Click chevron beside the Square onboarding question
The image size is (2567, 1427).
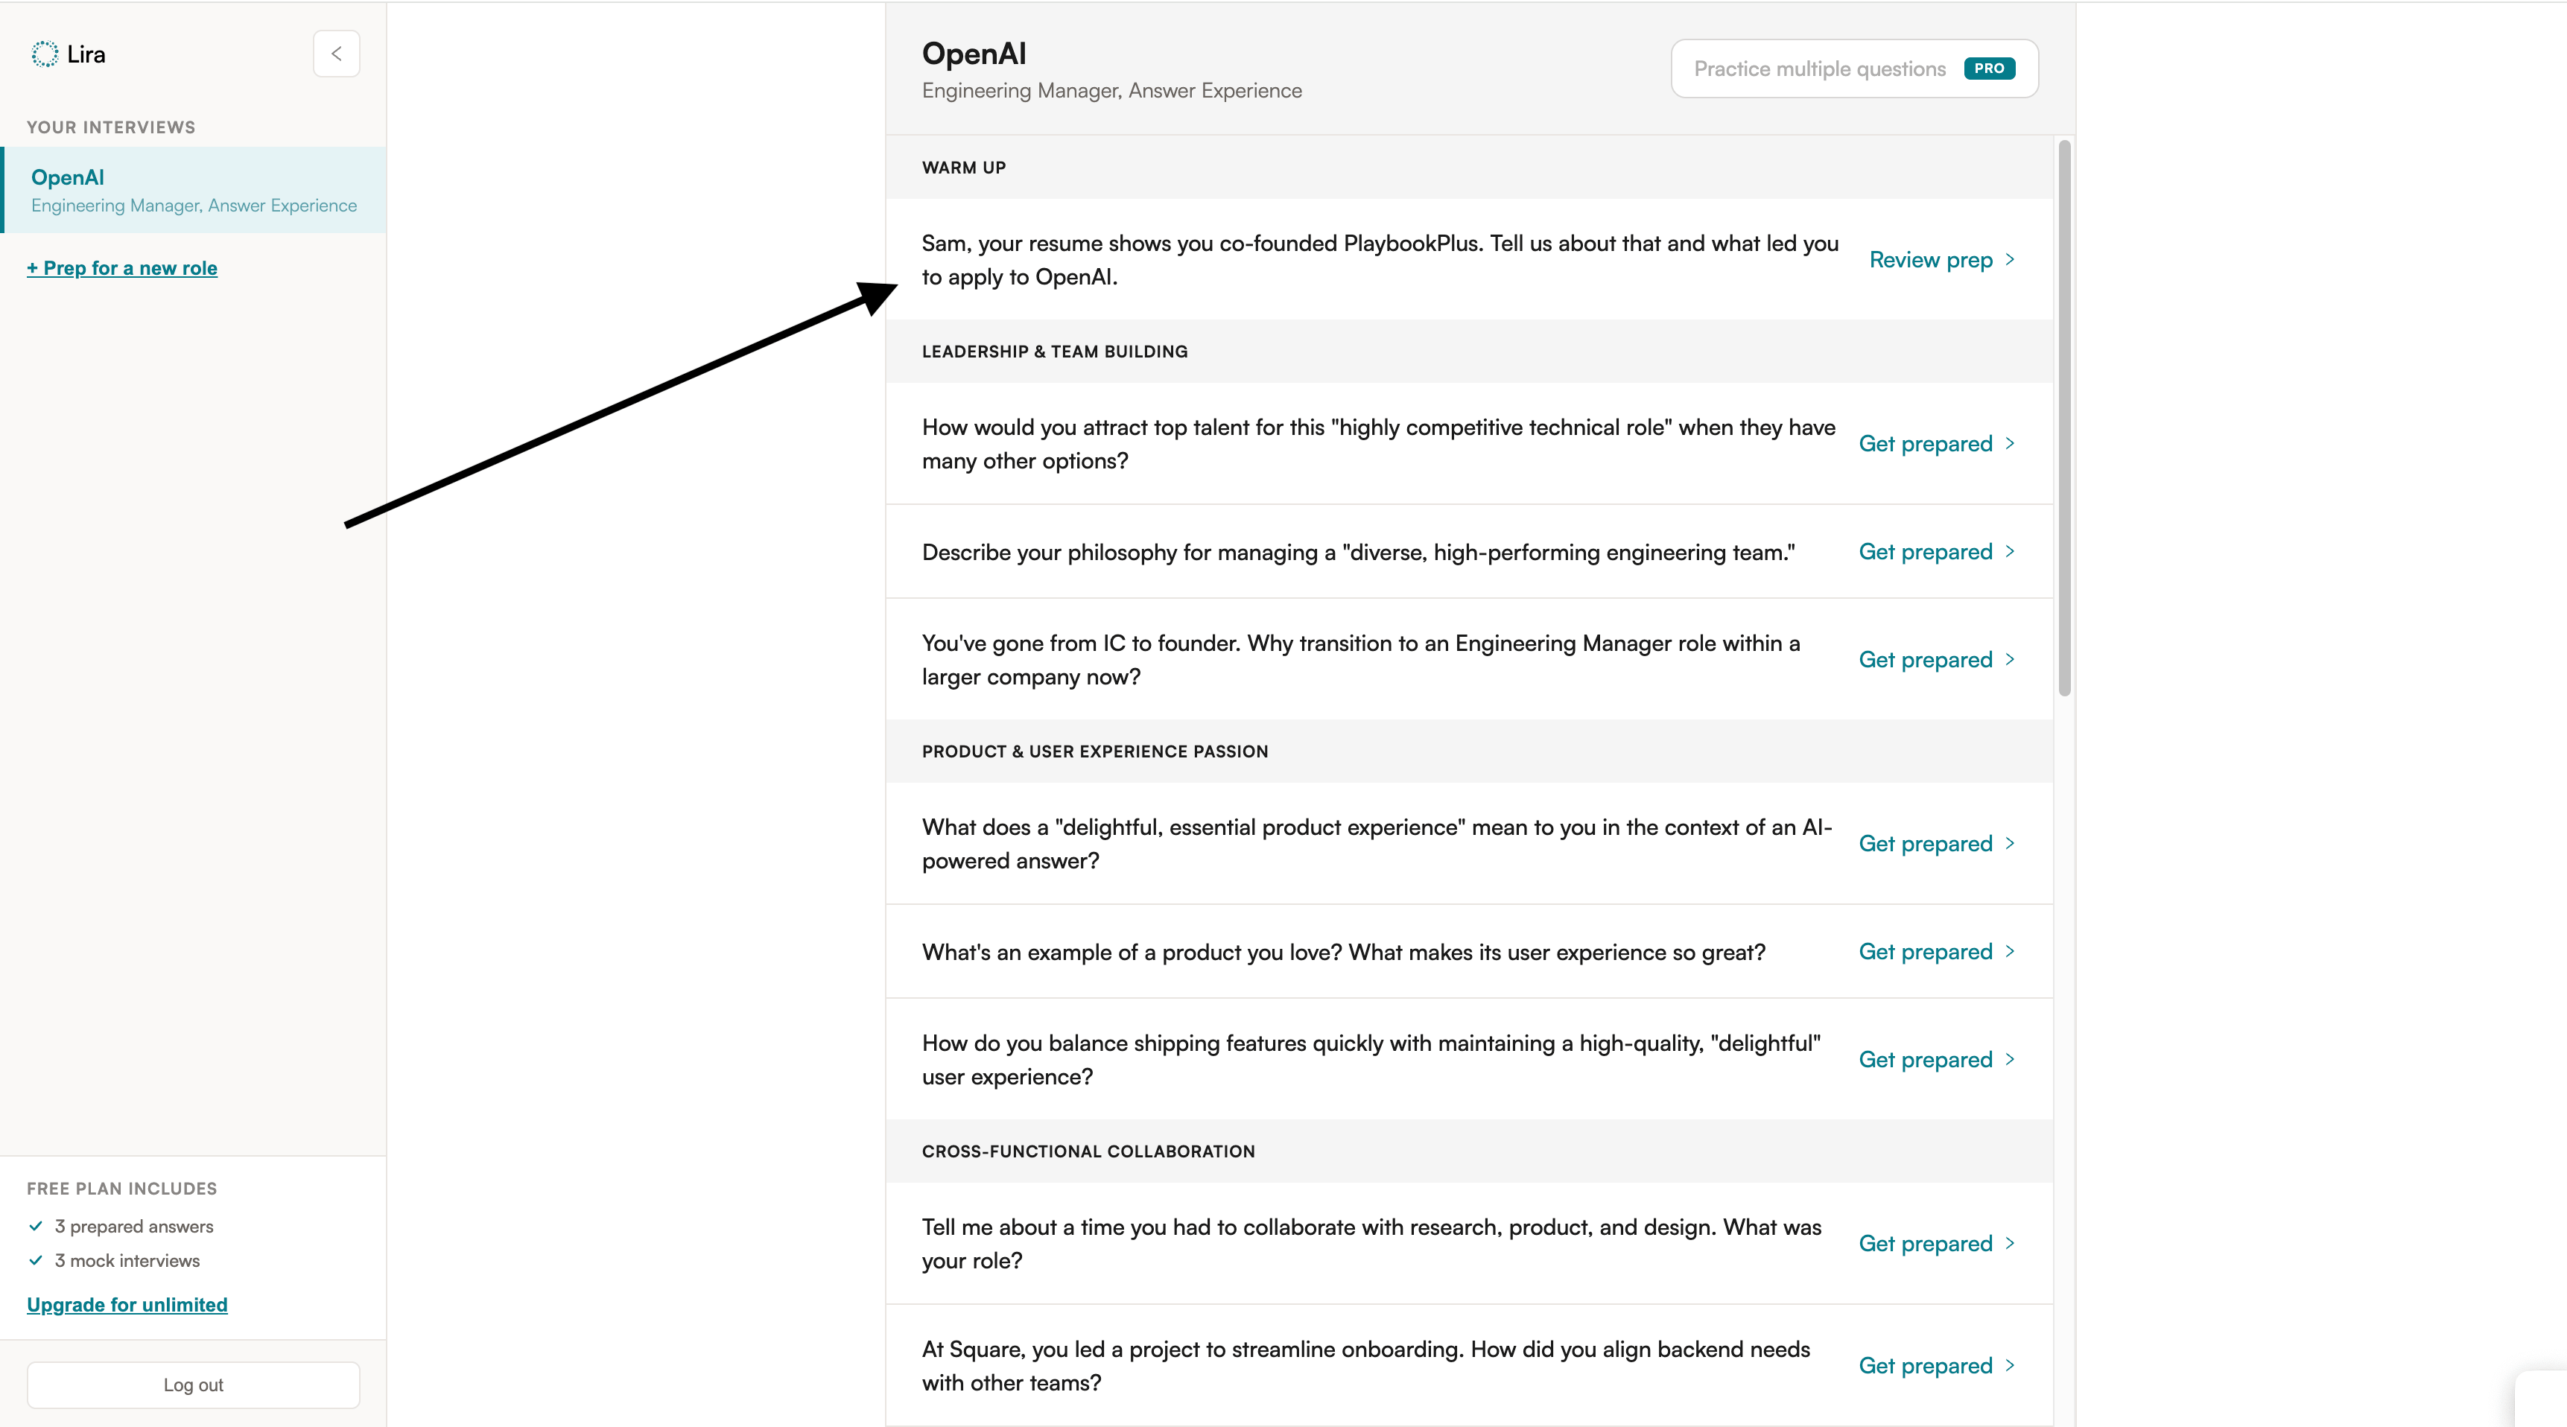tap(2010, 1365)
